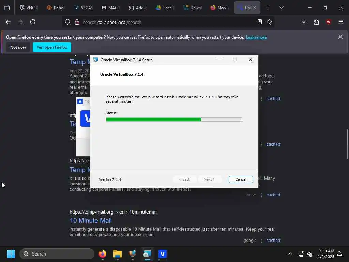349x262 pixels.
Task: Open File Explorer from the taskbar
Action: point(118,254)
